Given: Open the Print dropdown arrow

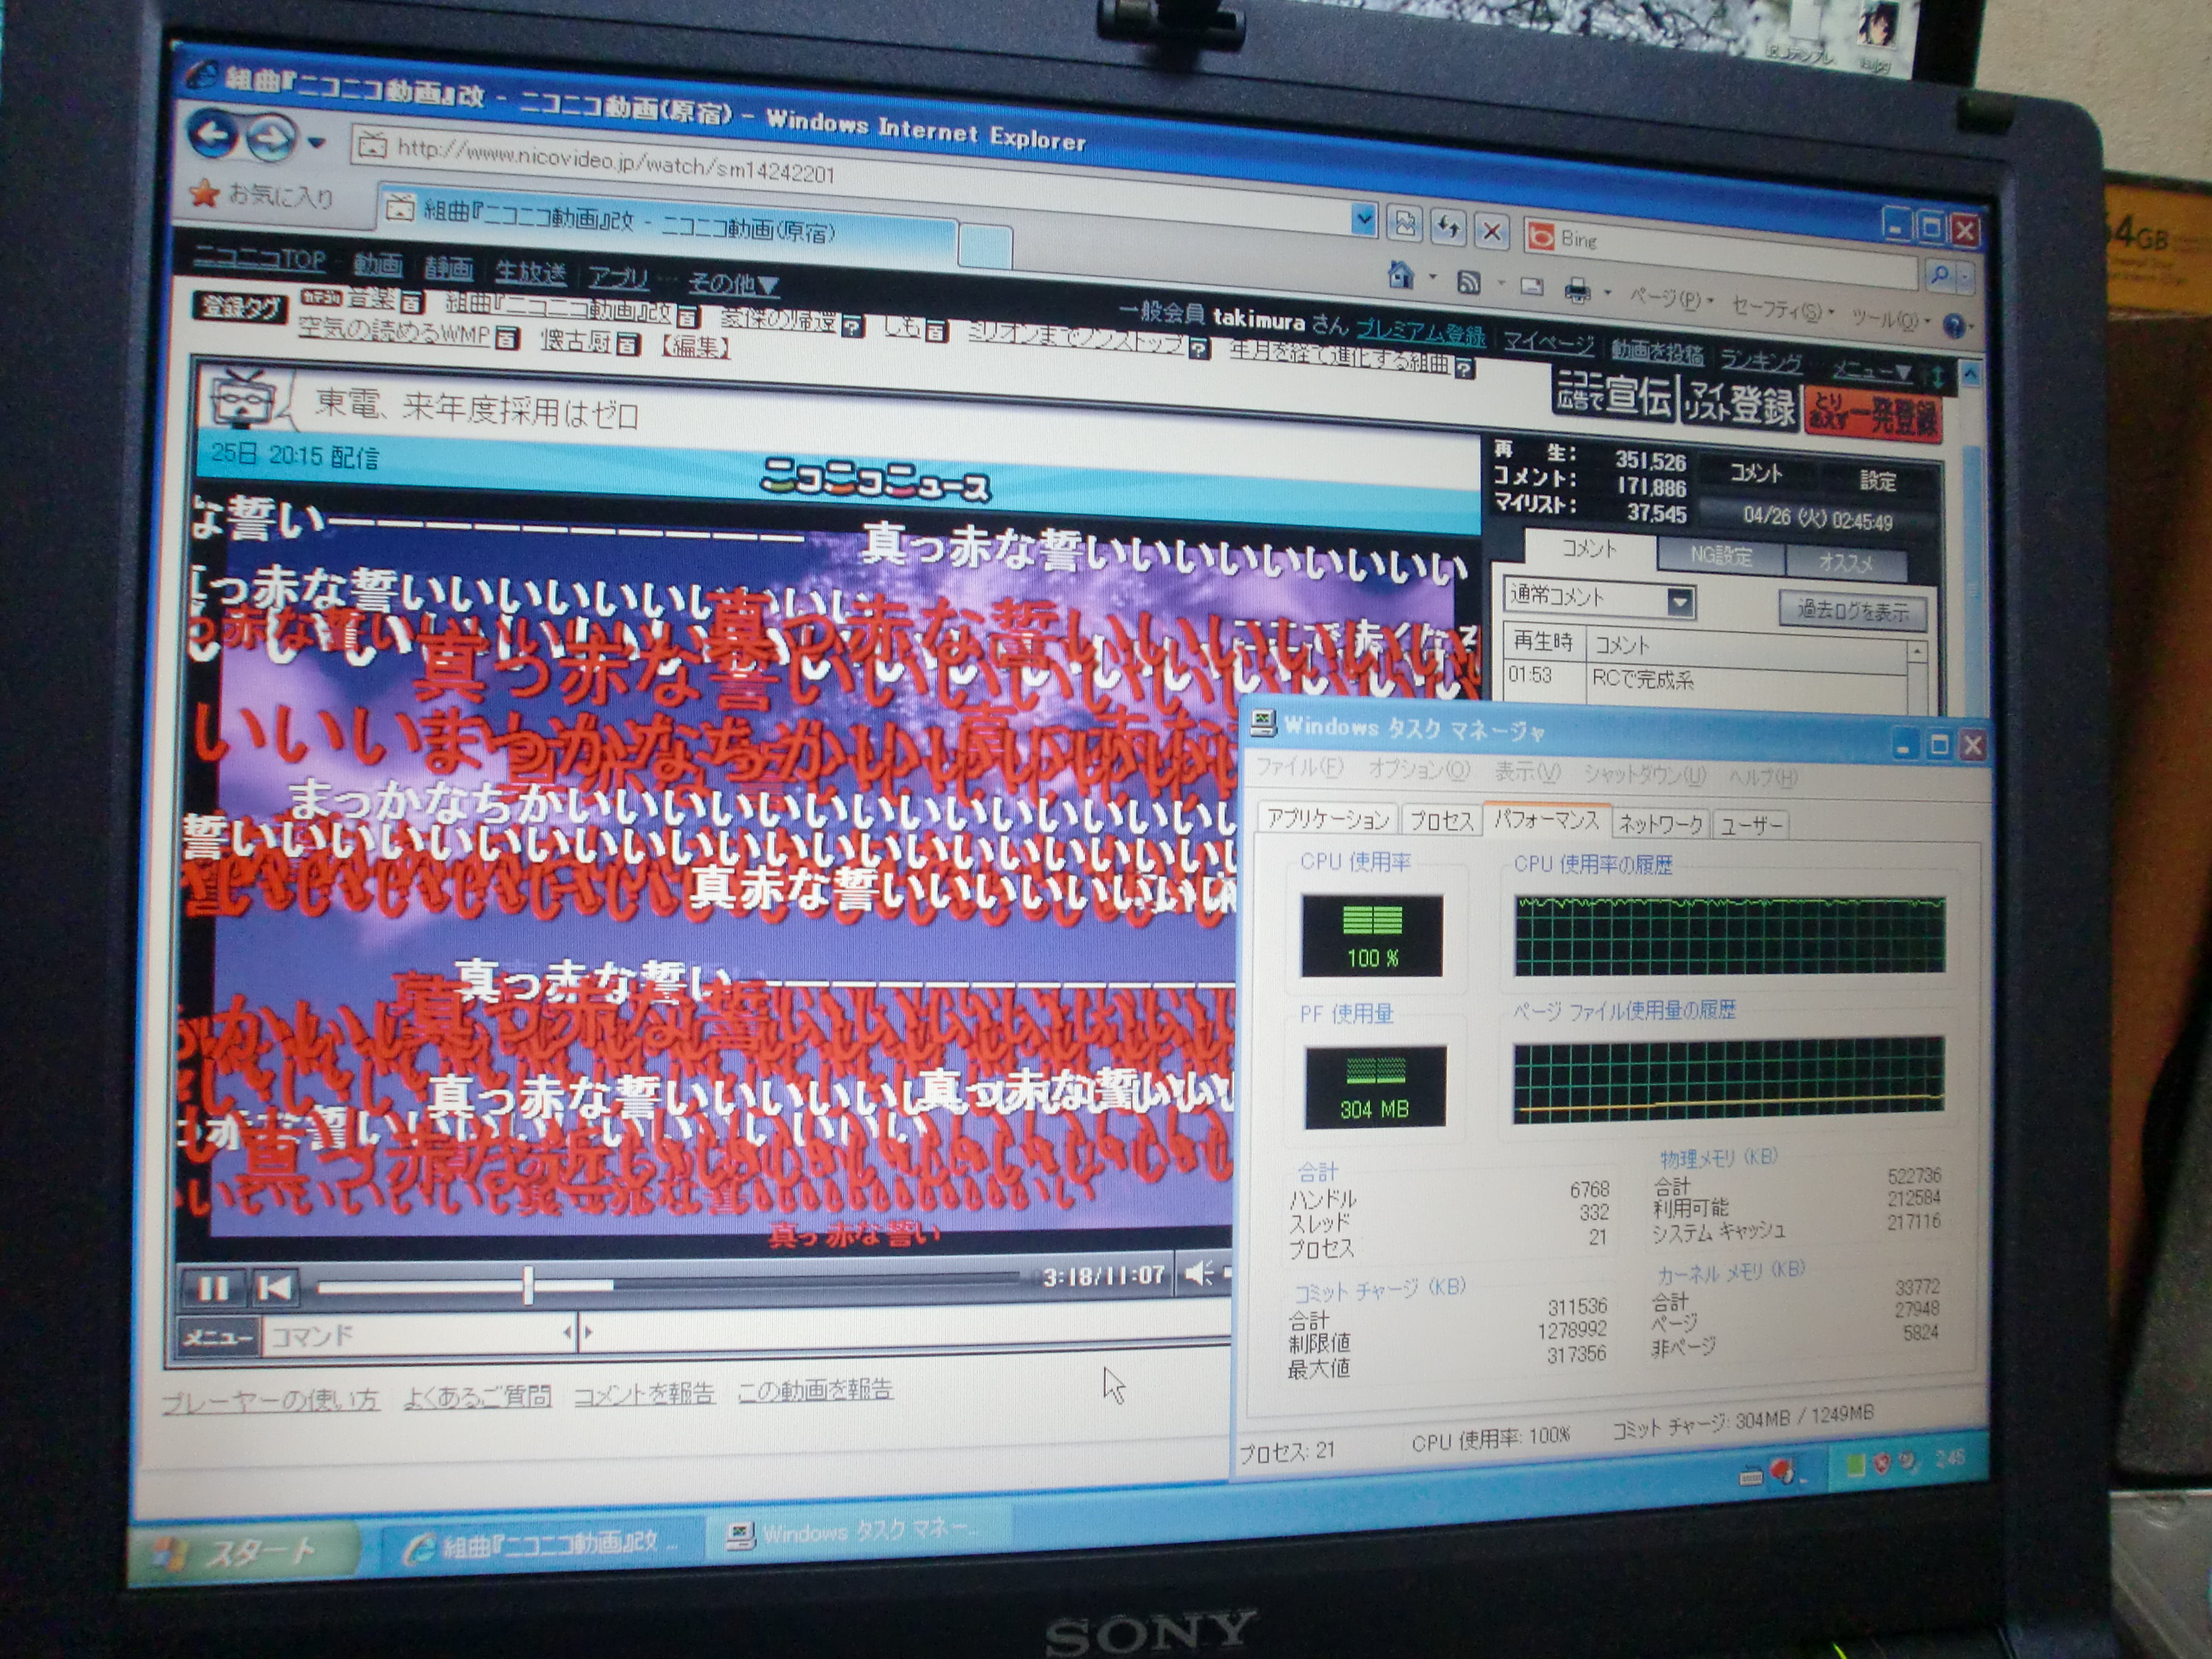Looking at the screenshot, I should (1607, 294).
